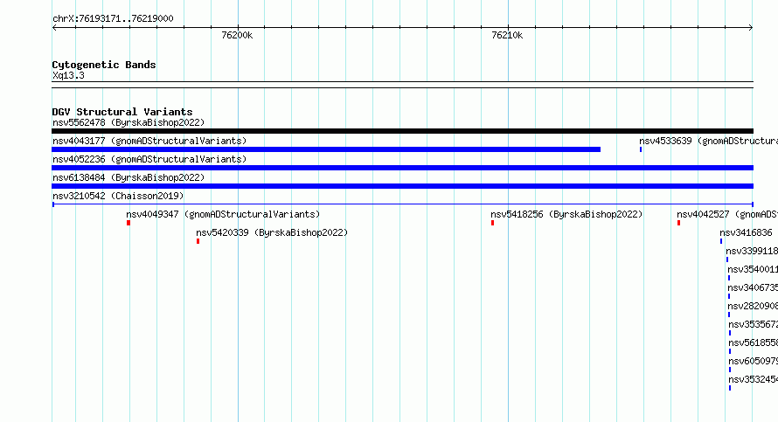Click the 76210k ruler label
The height and width of the screenshot is (422, 778).
click(507, 35)
